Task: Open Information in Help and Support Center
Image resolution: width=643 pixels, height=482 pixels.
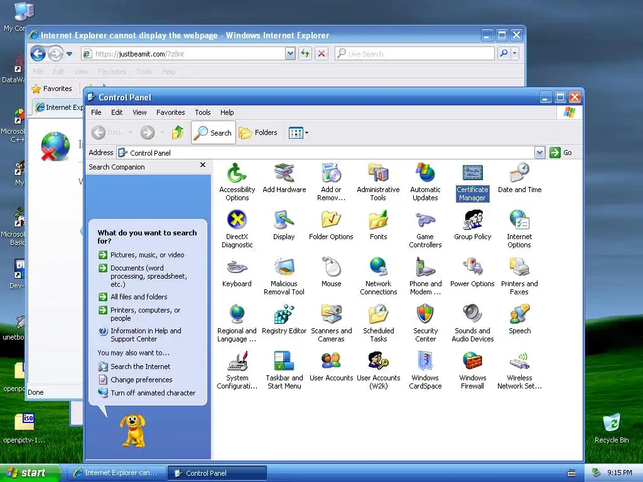Action: (x=140, y=335)
